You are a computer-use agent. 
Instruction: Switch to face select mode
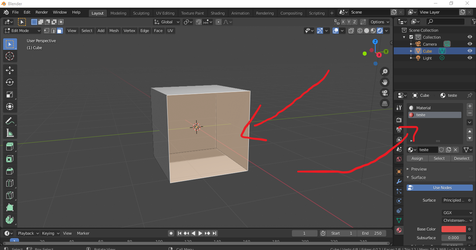click(60, 31)
